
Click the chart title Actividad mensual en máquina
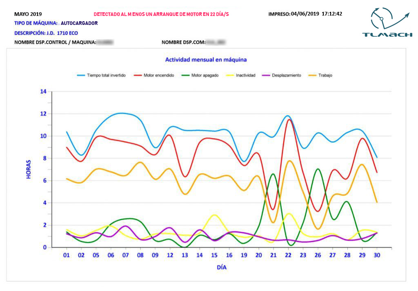206,60
